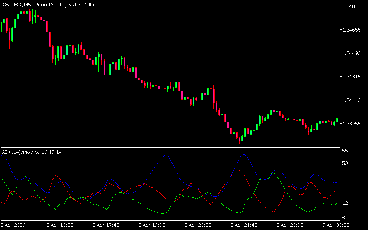Select the 1.34140 price scale mark
Screen dimensions: 368x230
[352, 100]
